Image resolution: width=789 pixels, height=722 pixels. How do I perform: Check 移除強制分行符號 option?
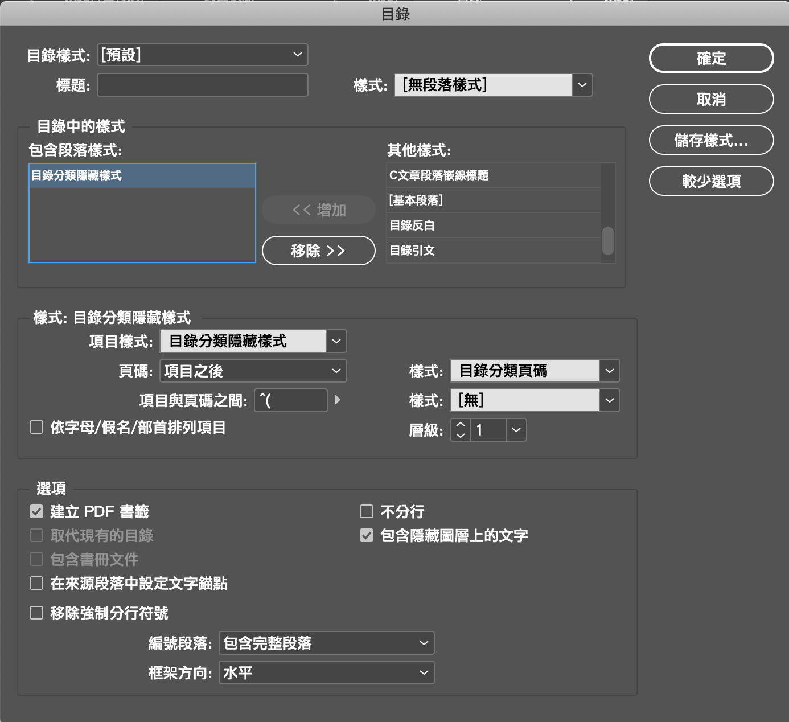coord(36,613)
